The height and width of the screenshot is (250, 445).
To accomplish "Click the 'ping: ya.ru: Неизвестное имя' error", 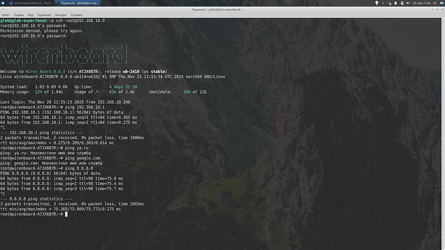I will point(46,153).
